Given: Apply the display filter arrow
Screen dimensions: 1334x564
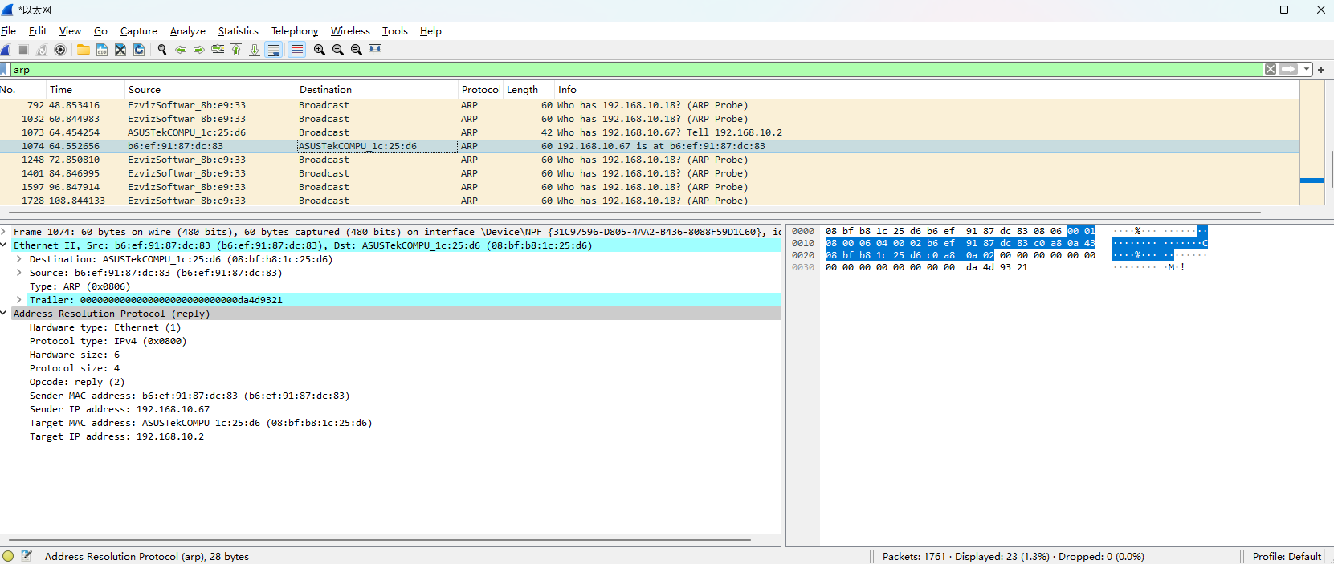Looking at the screenshot, I should point(1289,70).
